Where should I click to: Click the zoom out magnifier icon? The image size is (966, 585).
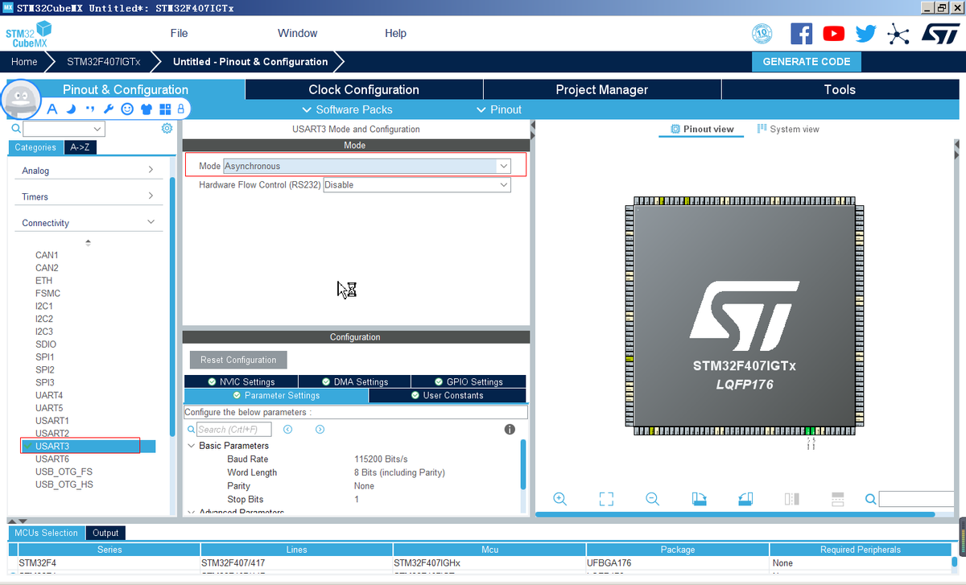pos(653,499)
